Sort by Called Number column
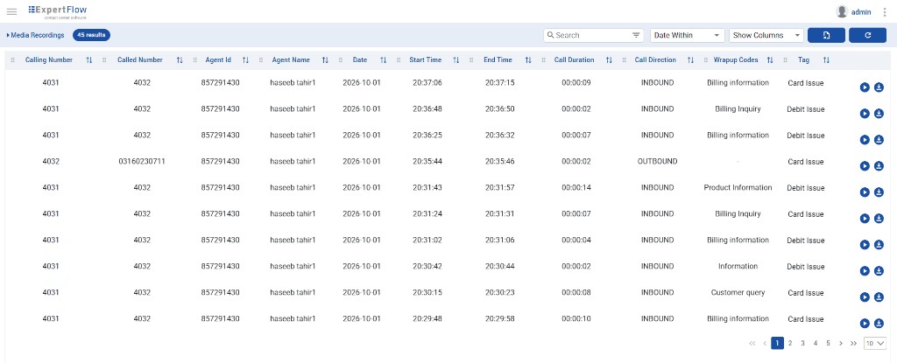897x363 pixels. (x=180, y=60)
